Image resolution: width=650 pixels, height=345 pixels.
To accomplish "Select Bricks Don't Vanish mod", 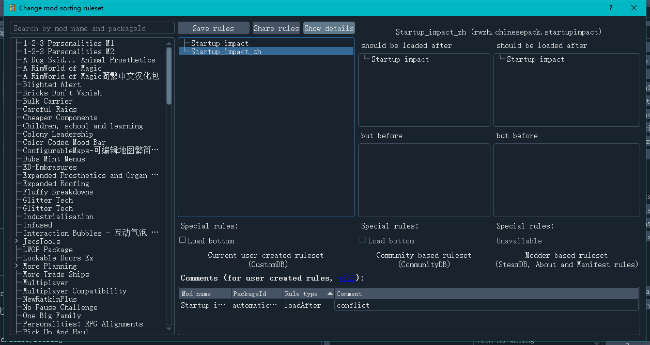I will (62, 93).
